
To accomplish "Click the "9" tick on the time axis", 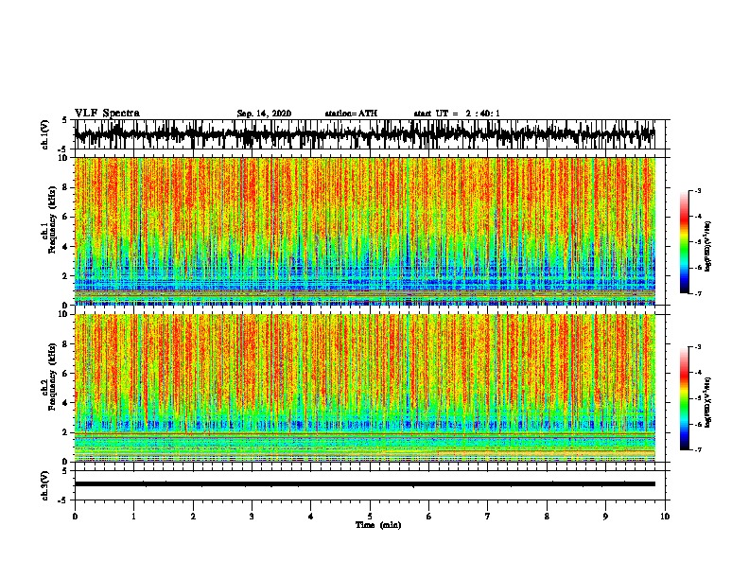I will [x=605, y=517].
